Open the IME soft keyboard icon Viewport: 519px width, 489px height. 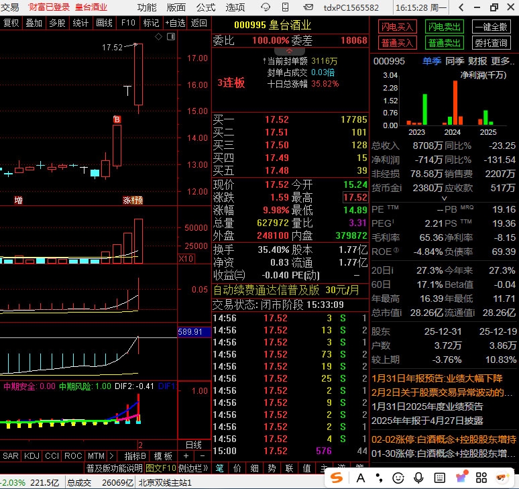(440, 478)
